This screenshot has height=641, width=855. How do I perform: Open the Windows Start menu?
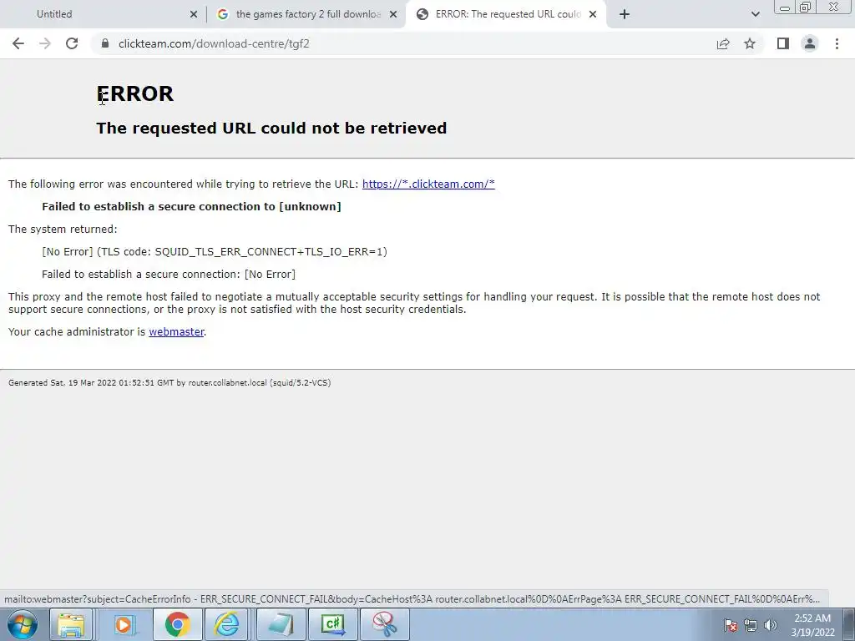click(23, 624)
